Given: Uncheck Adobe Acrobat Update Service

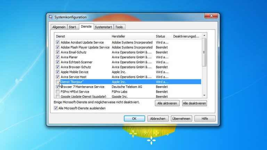Looking at the screenshot, I should [x=58, y=42].
